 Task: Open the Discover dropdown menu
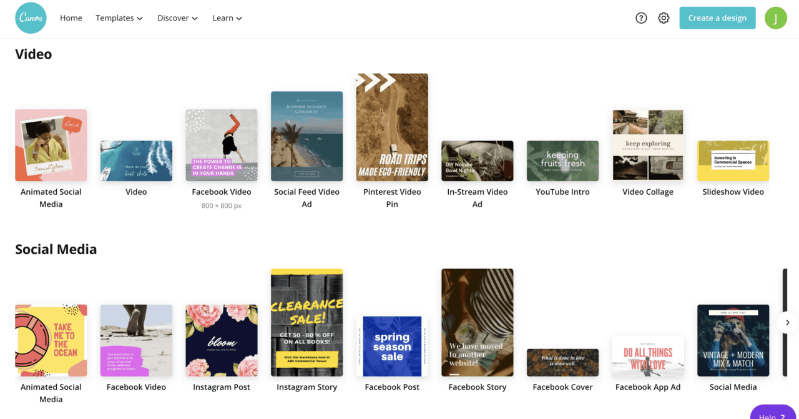coord(177,17)
